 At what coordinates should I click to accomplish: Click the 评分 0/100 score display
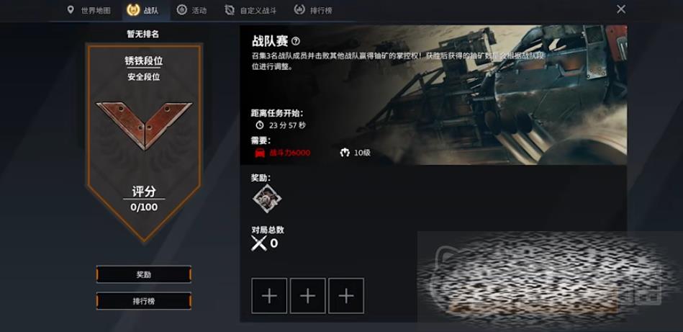[144, 199]
